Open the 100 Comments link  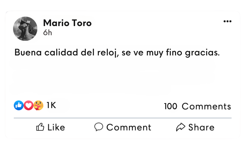click(x=197, y=106)
